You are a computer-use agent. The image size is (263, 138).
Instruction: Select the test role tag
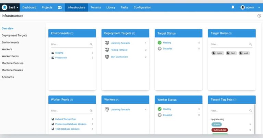tap(231, 53)
